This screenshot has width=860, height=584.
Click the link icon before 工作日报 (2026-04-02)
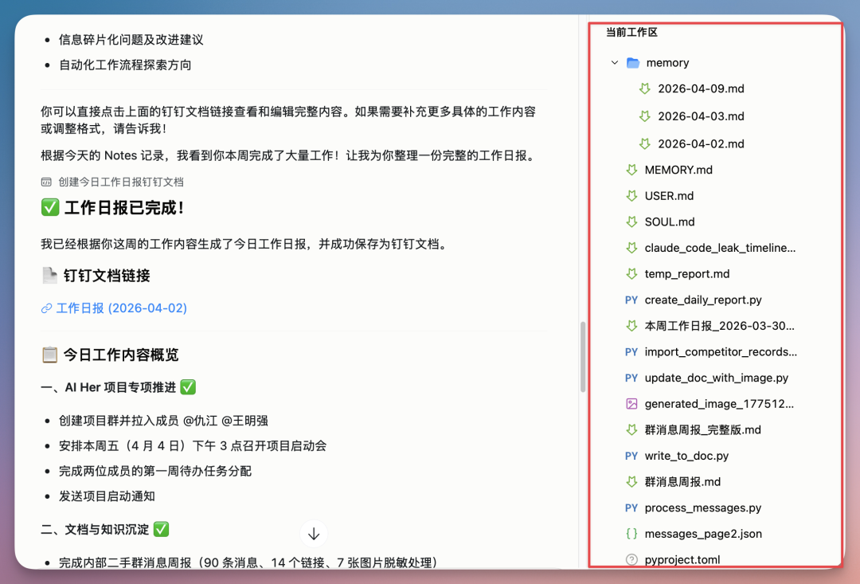pyautogui.click(x=46, y=308)
